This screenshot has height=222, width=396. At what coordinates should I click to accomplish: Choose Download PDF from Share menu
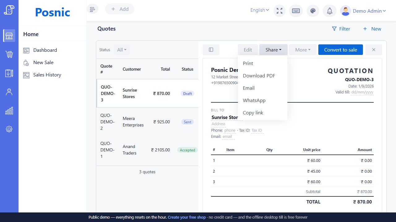point(263,76)
